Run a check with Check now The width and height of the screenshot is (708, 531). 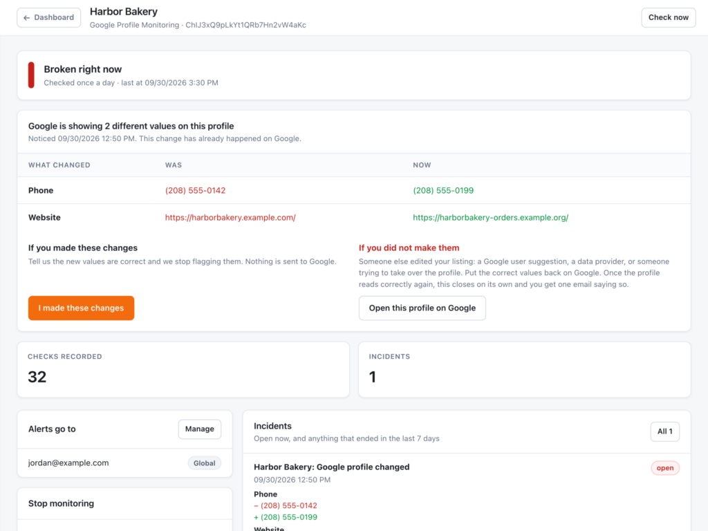pyautogui.click(x=669, y=17)
